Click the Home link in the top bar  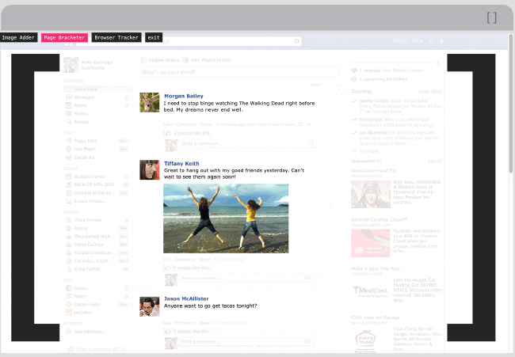tap(400, 40)
